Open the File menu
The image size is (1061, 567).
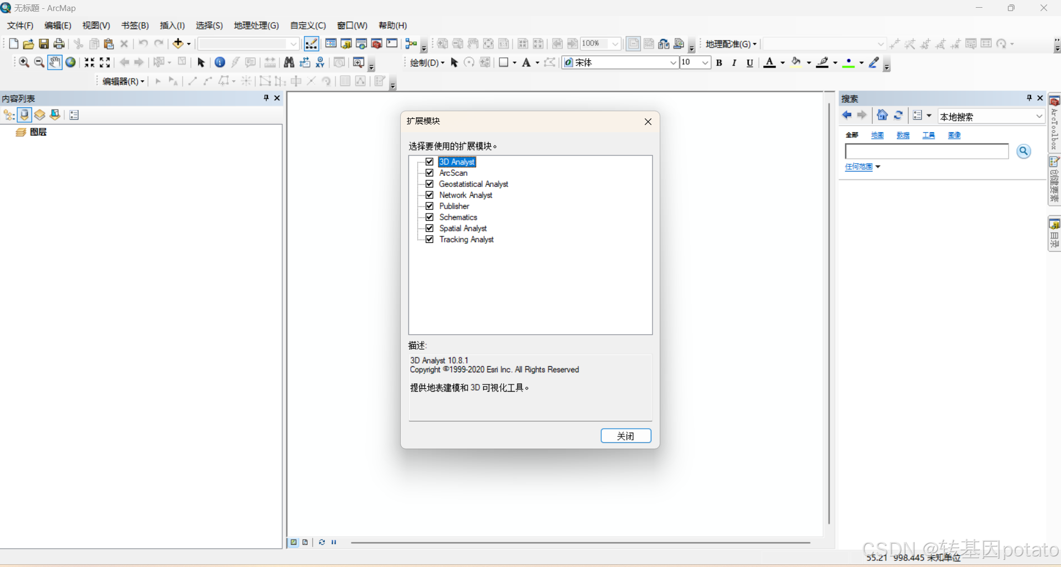pos(20,25)
